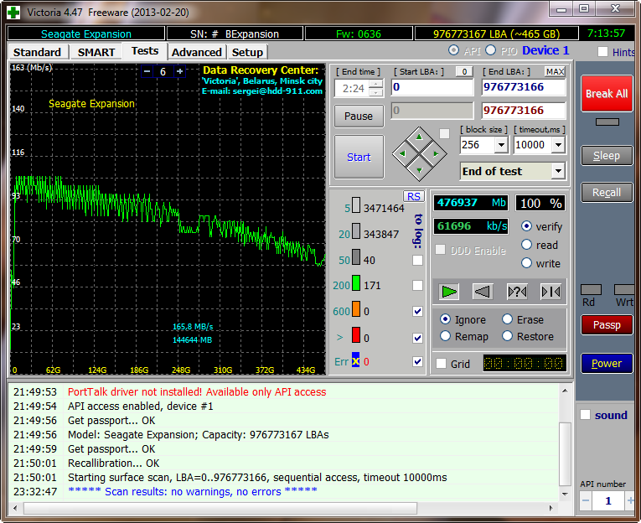Toggle the checkbox beside the diamond navigator

tap(444, 133)
